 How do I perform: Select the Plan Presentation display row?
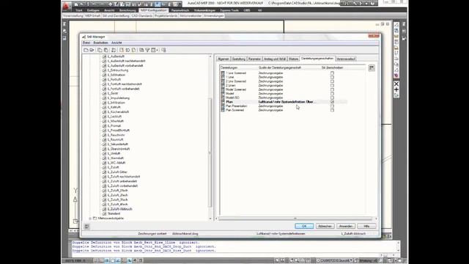(284, 106)
